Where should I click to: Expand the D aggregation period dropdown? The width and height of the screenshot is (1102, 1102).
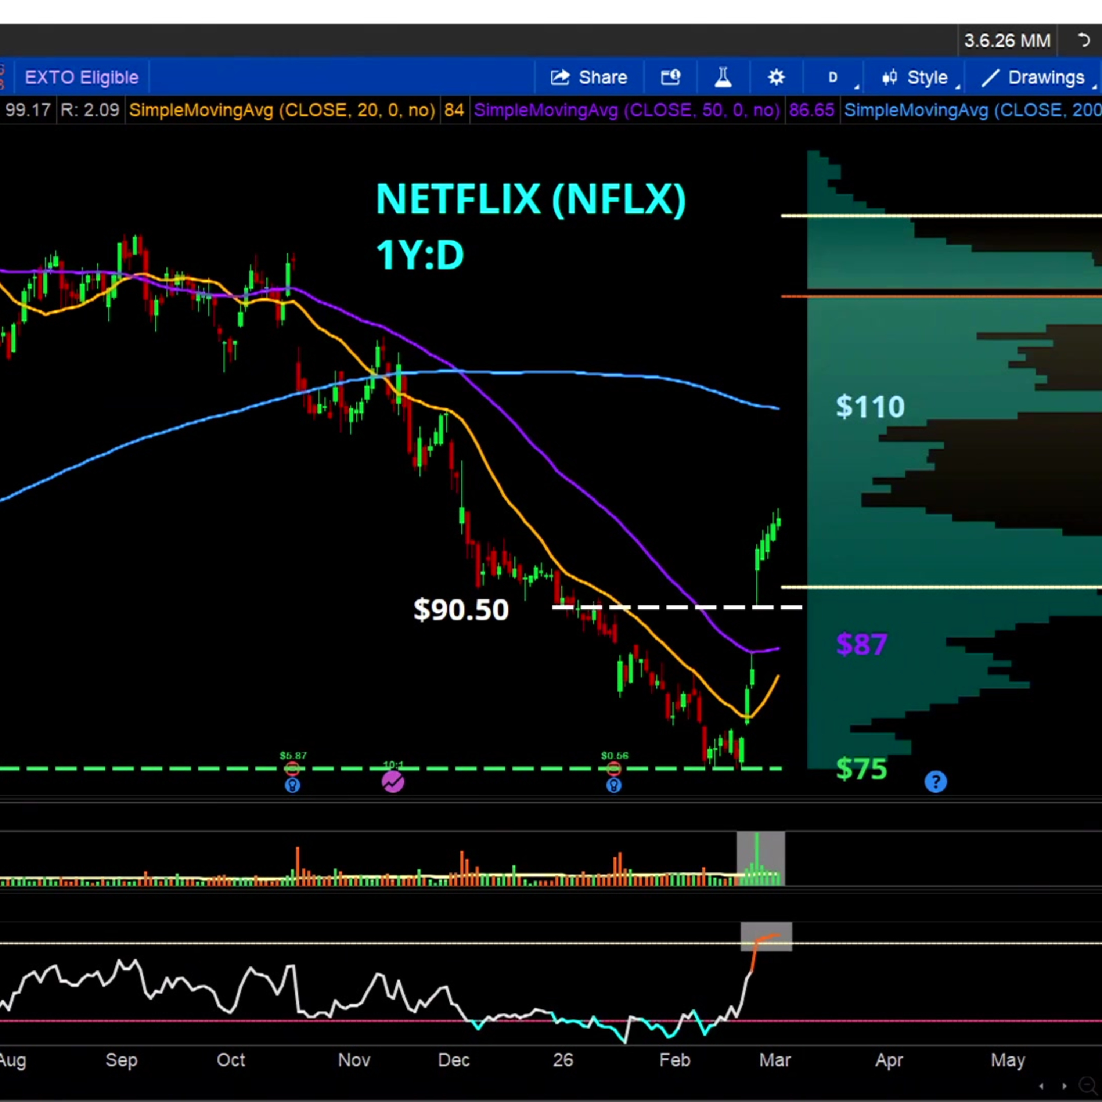pos(834,77)
